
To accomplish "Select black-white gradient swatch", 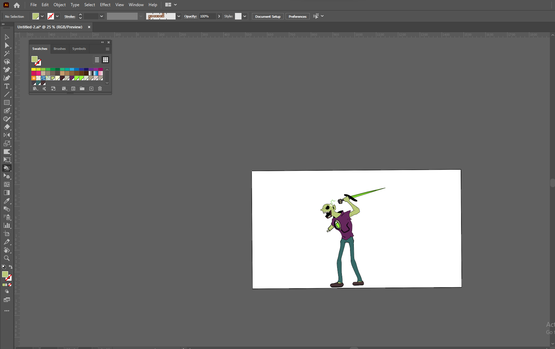I will [91, 73].
